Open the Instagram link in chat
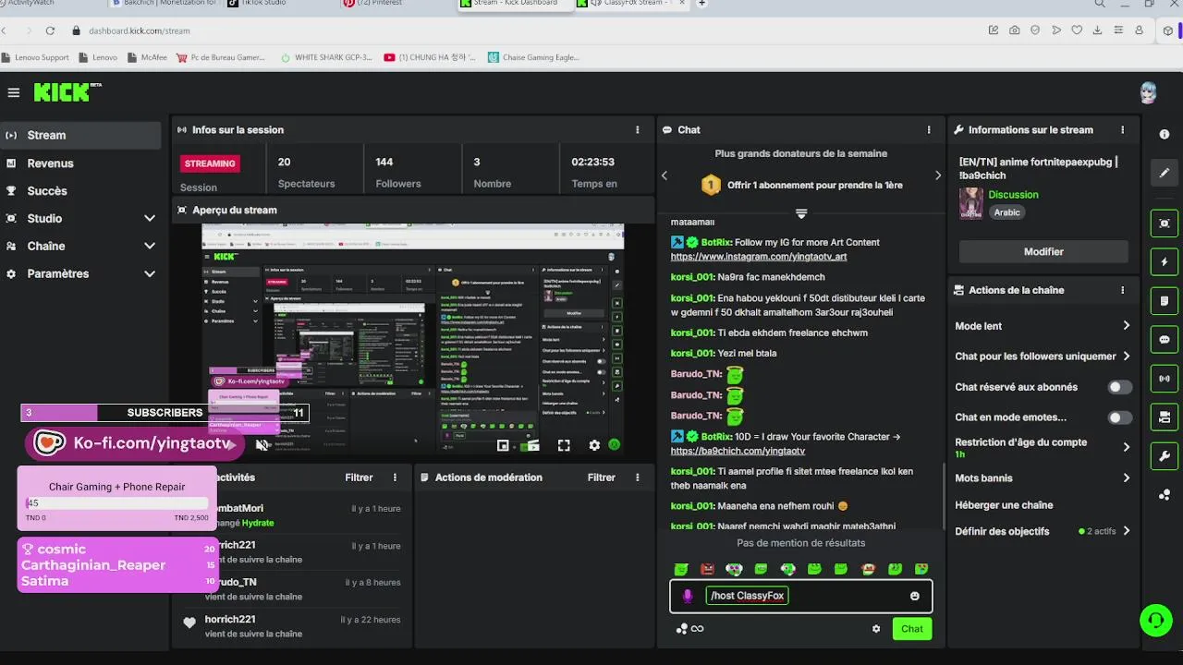 (x=758, y=257)
